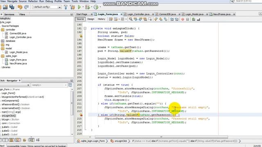Open the Refactor menu

(33, 1)
